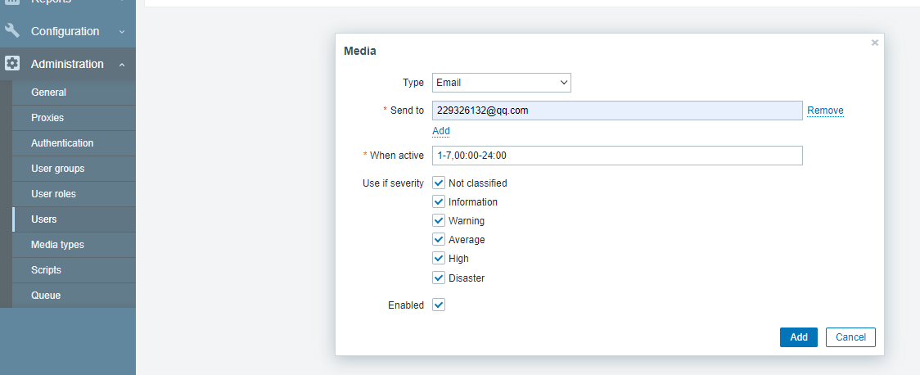
Task: Open the User roles page
Action: coord(74,194)
